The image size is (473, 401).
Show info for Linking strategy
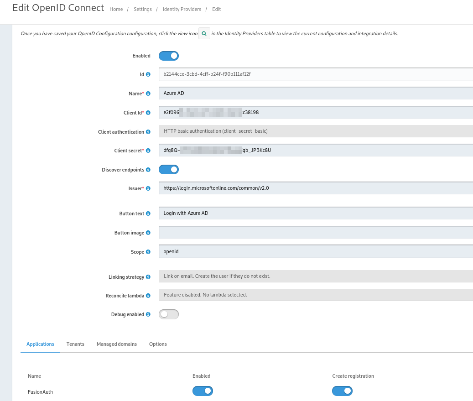[148, 277]
